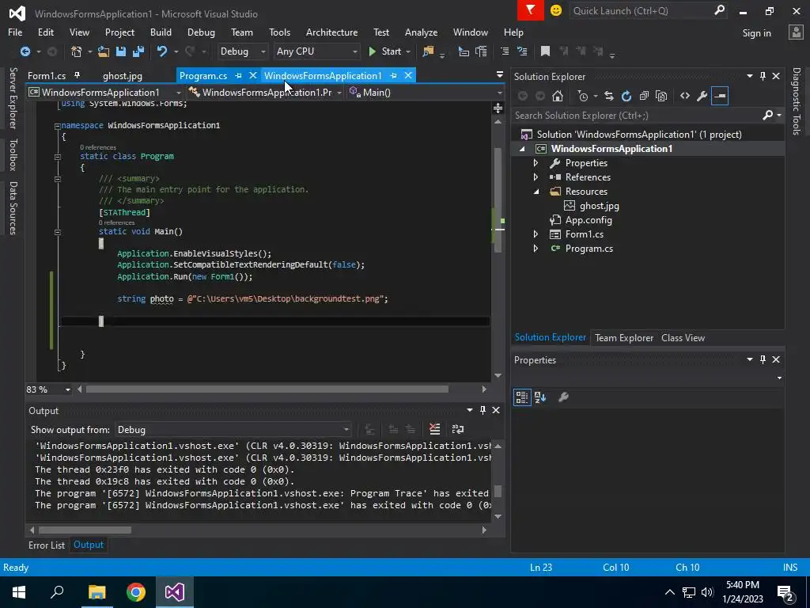The width and height of the screenshot is (810, 608).
Task: Refresh Solution Explorer with blue refresh icon
Action: pyautogui.click(x=626, y=96)
